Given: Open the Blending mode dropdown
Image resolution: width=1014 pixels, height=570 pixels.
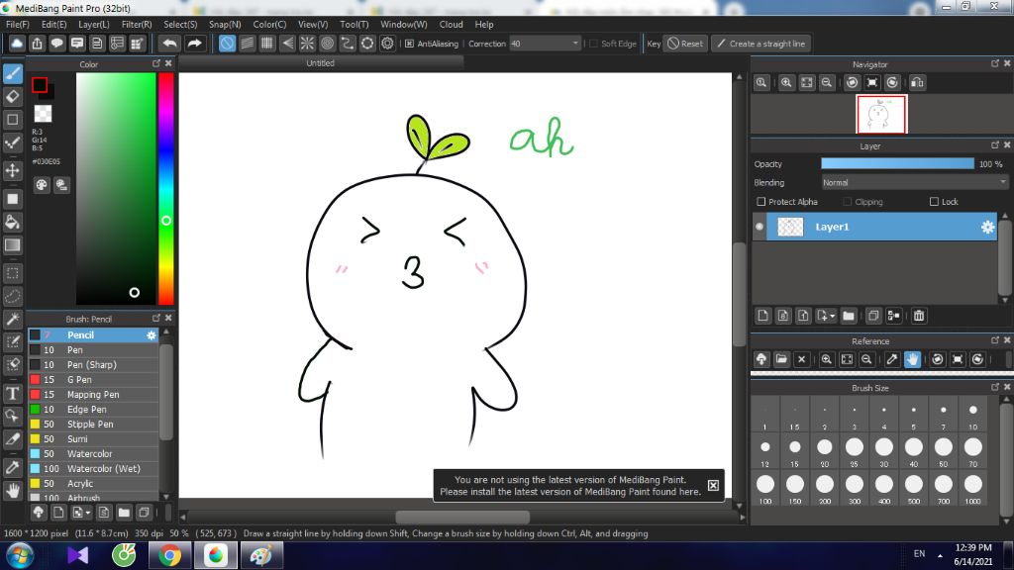Looking at the screenshot, I should click(x=914, y=183).
